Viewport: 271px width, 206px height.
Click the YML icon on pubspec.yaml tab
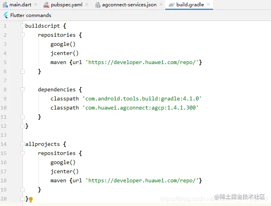click(x=46, y=5)
